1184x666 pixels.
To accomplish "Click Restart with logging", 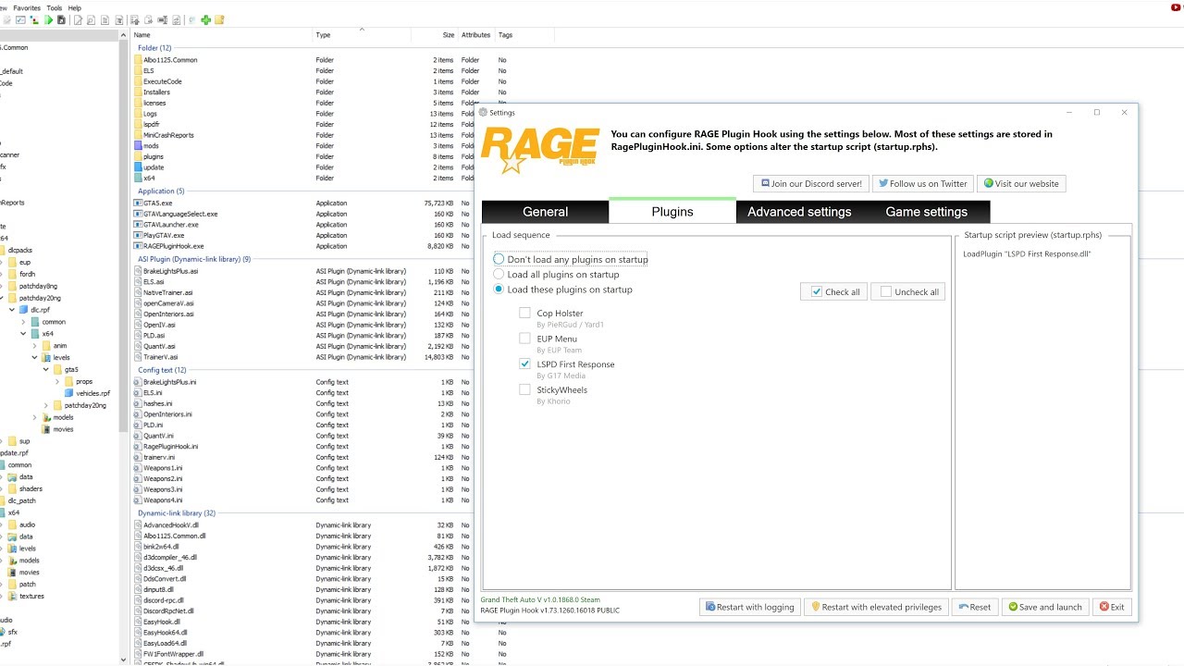I will [x=750, y=607].
